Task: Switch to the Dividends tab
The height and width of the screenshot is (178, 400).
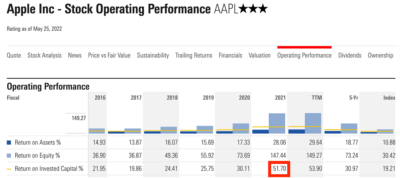Action: (350, 55)
